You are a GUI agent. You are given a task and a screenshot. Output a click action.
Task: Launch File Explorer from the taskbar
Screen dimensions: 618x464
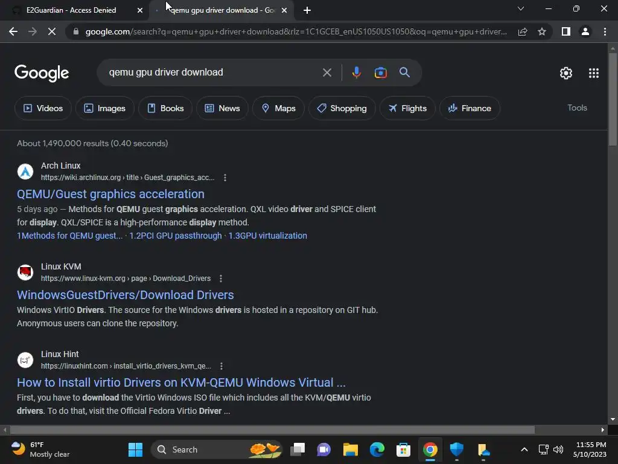351,449
